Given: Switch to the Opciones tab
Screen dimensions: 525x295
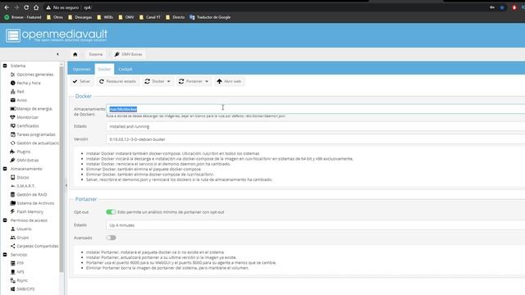Looking at the screenshot, I should [82, 69].
